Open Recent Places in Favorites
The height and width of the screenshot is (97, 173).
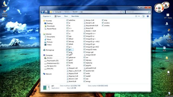click(x=50, y=29)
